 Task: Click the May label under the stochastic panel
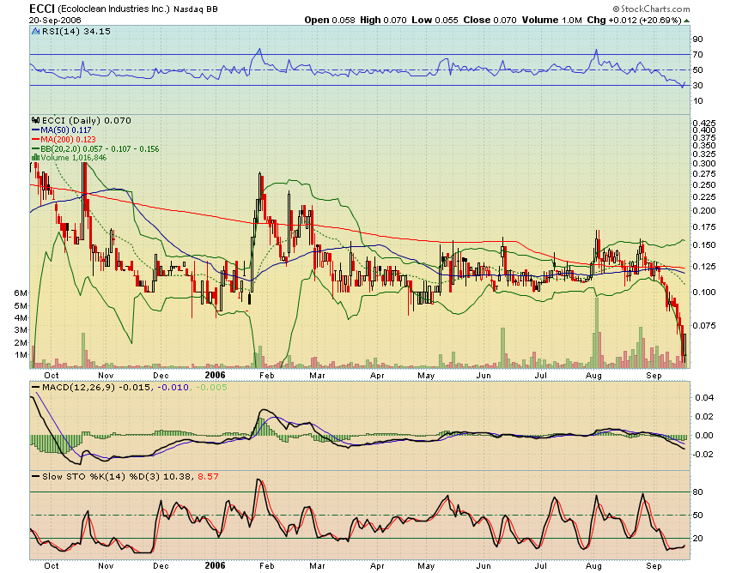pyautogui.click(x=426, y=566)
